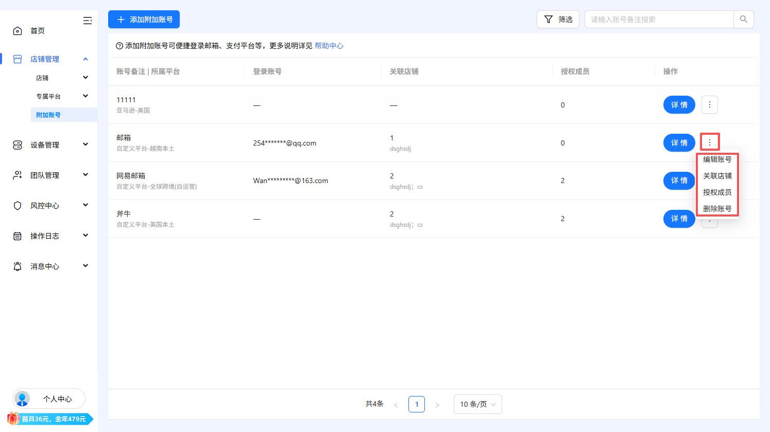Image resolution: width=770 pixels, height=432 pixels.
Task: Click the search magnifier icon
Action: (x=743, y=19)
